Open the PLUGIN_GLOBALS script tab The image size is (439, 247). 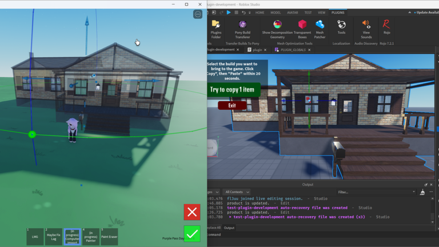[x=293, y=50]
